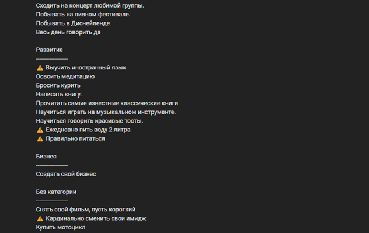
Task: Click warning icon beside Ежедневно пить воду 2 литра
Action: (40, 130)
